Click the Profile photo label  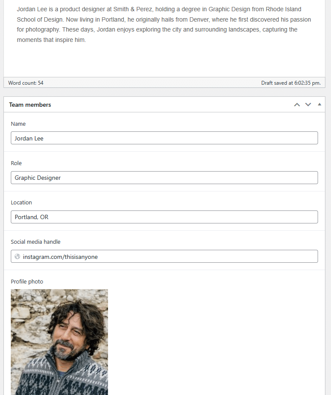(27, 281)
